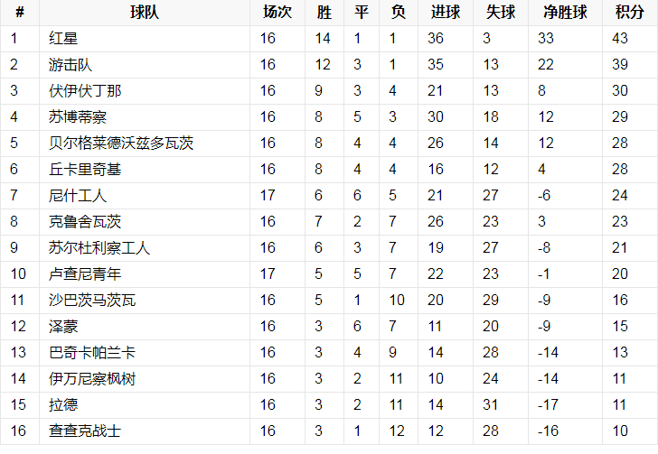
Task: Select the 场次 column header
Action: click(x=277, y=13)
